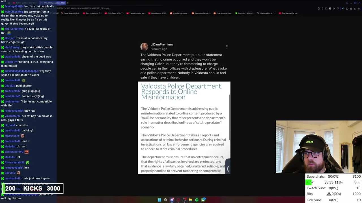Select the IMG_3828.png tab

coord(52,3)
